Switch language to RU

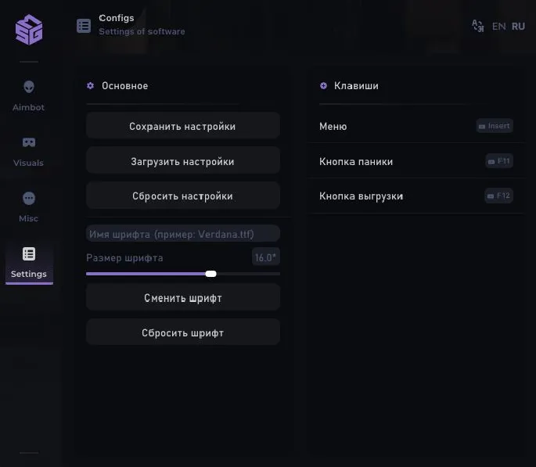(518, 27)
